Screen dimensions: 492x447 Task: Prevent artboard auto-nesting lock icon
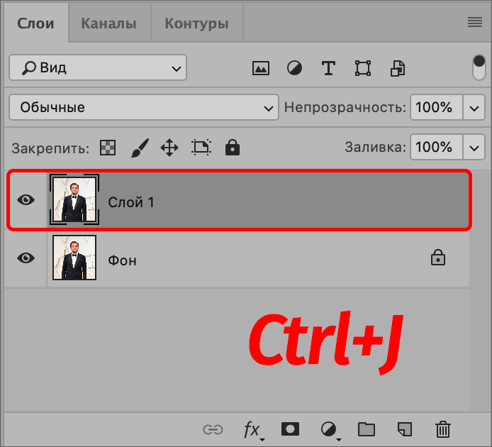click(201, 148)
